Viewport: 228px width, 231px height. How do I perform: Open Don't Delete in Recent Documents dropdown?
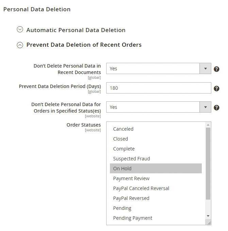[159, 69]
